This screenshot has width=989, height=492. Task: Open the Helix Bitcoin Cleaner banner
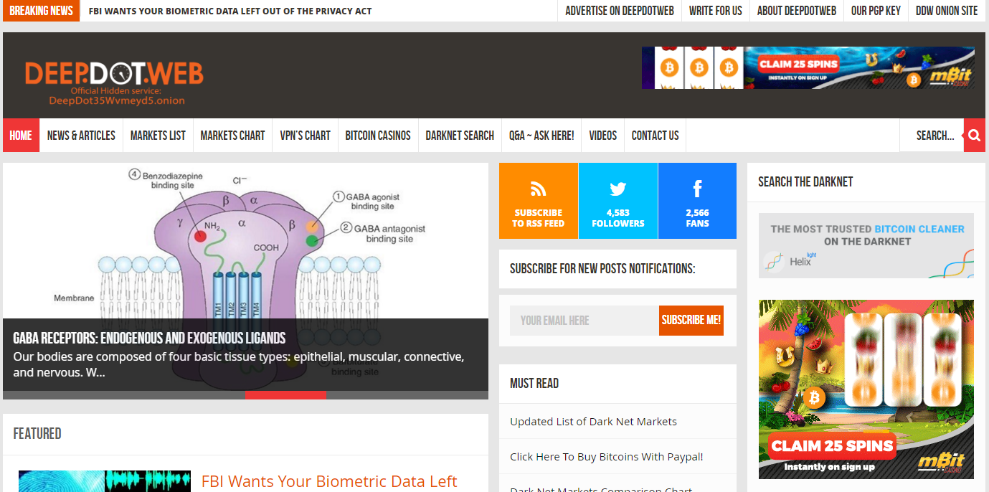point(866,245)
